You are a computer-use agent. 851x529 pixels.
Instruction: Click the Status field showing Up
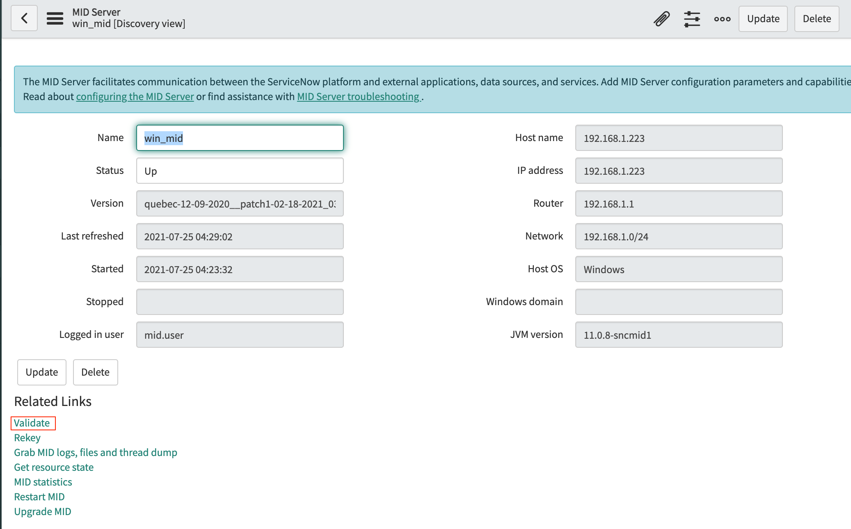239,171
